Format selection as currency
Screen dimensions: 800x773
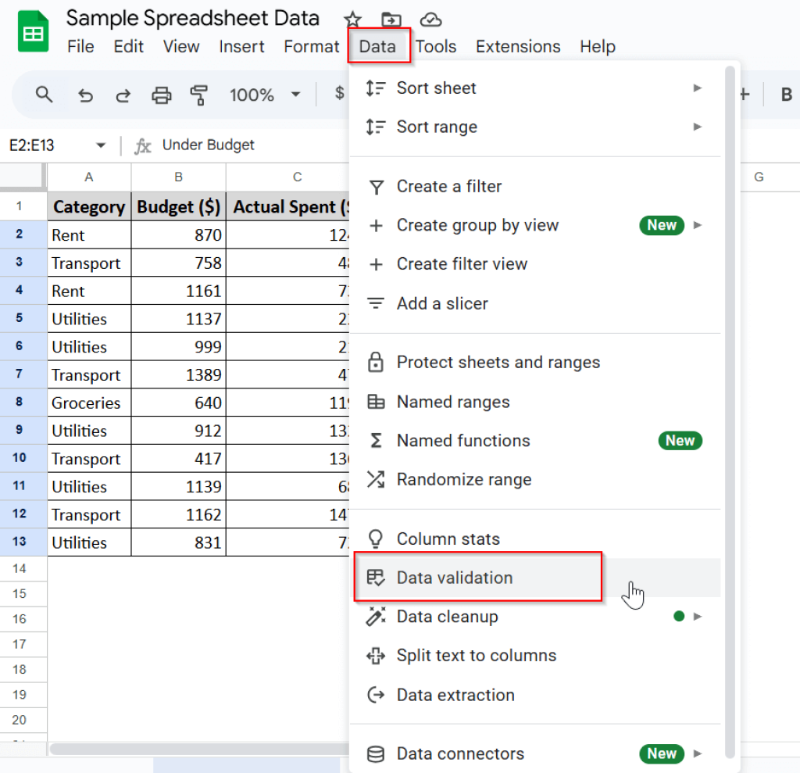click(338, 95)
